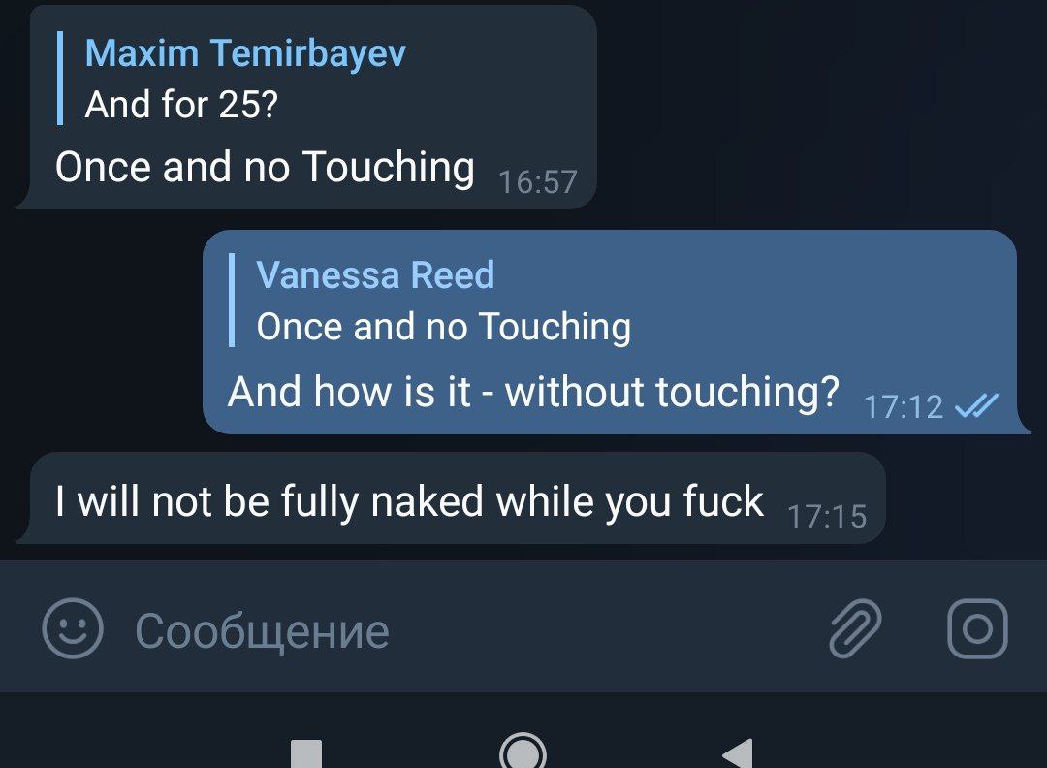Click the 17:15 timestamp
Image resolution: width=1047 pixels, height=768 pixels.
point(827,517)
